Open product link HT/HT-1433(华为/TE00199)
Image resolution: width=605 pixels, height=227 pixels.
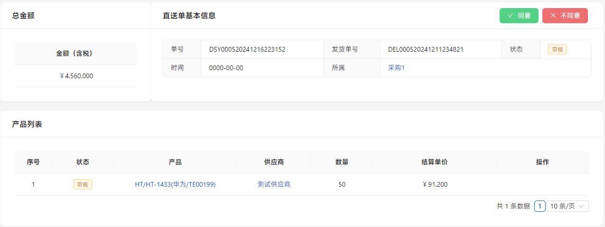(175, 184)
